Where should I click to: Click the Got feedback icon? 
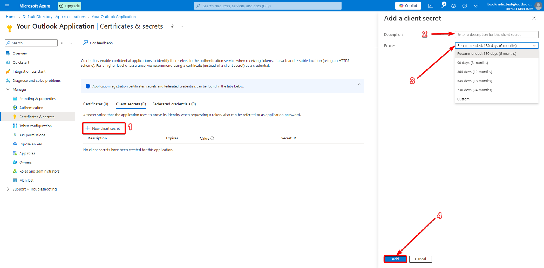coord(85,43)
